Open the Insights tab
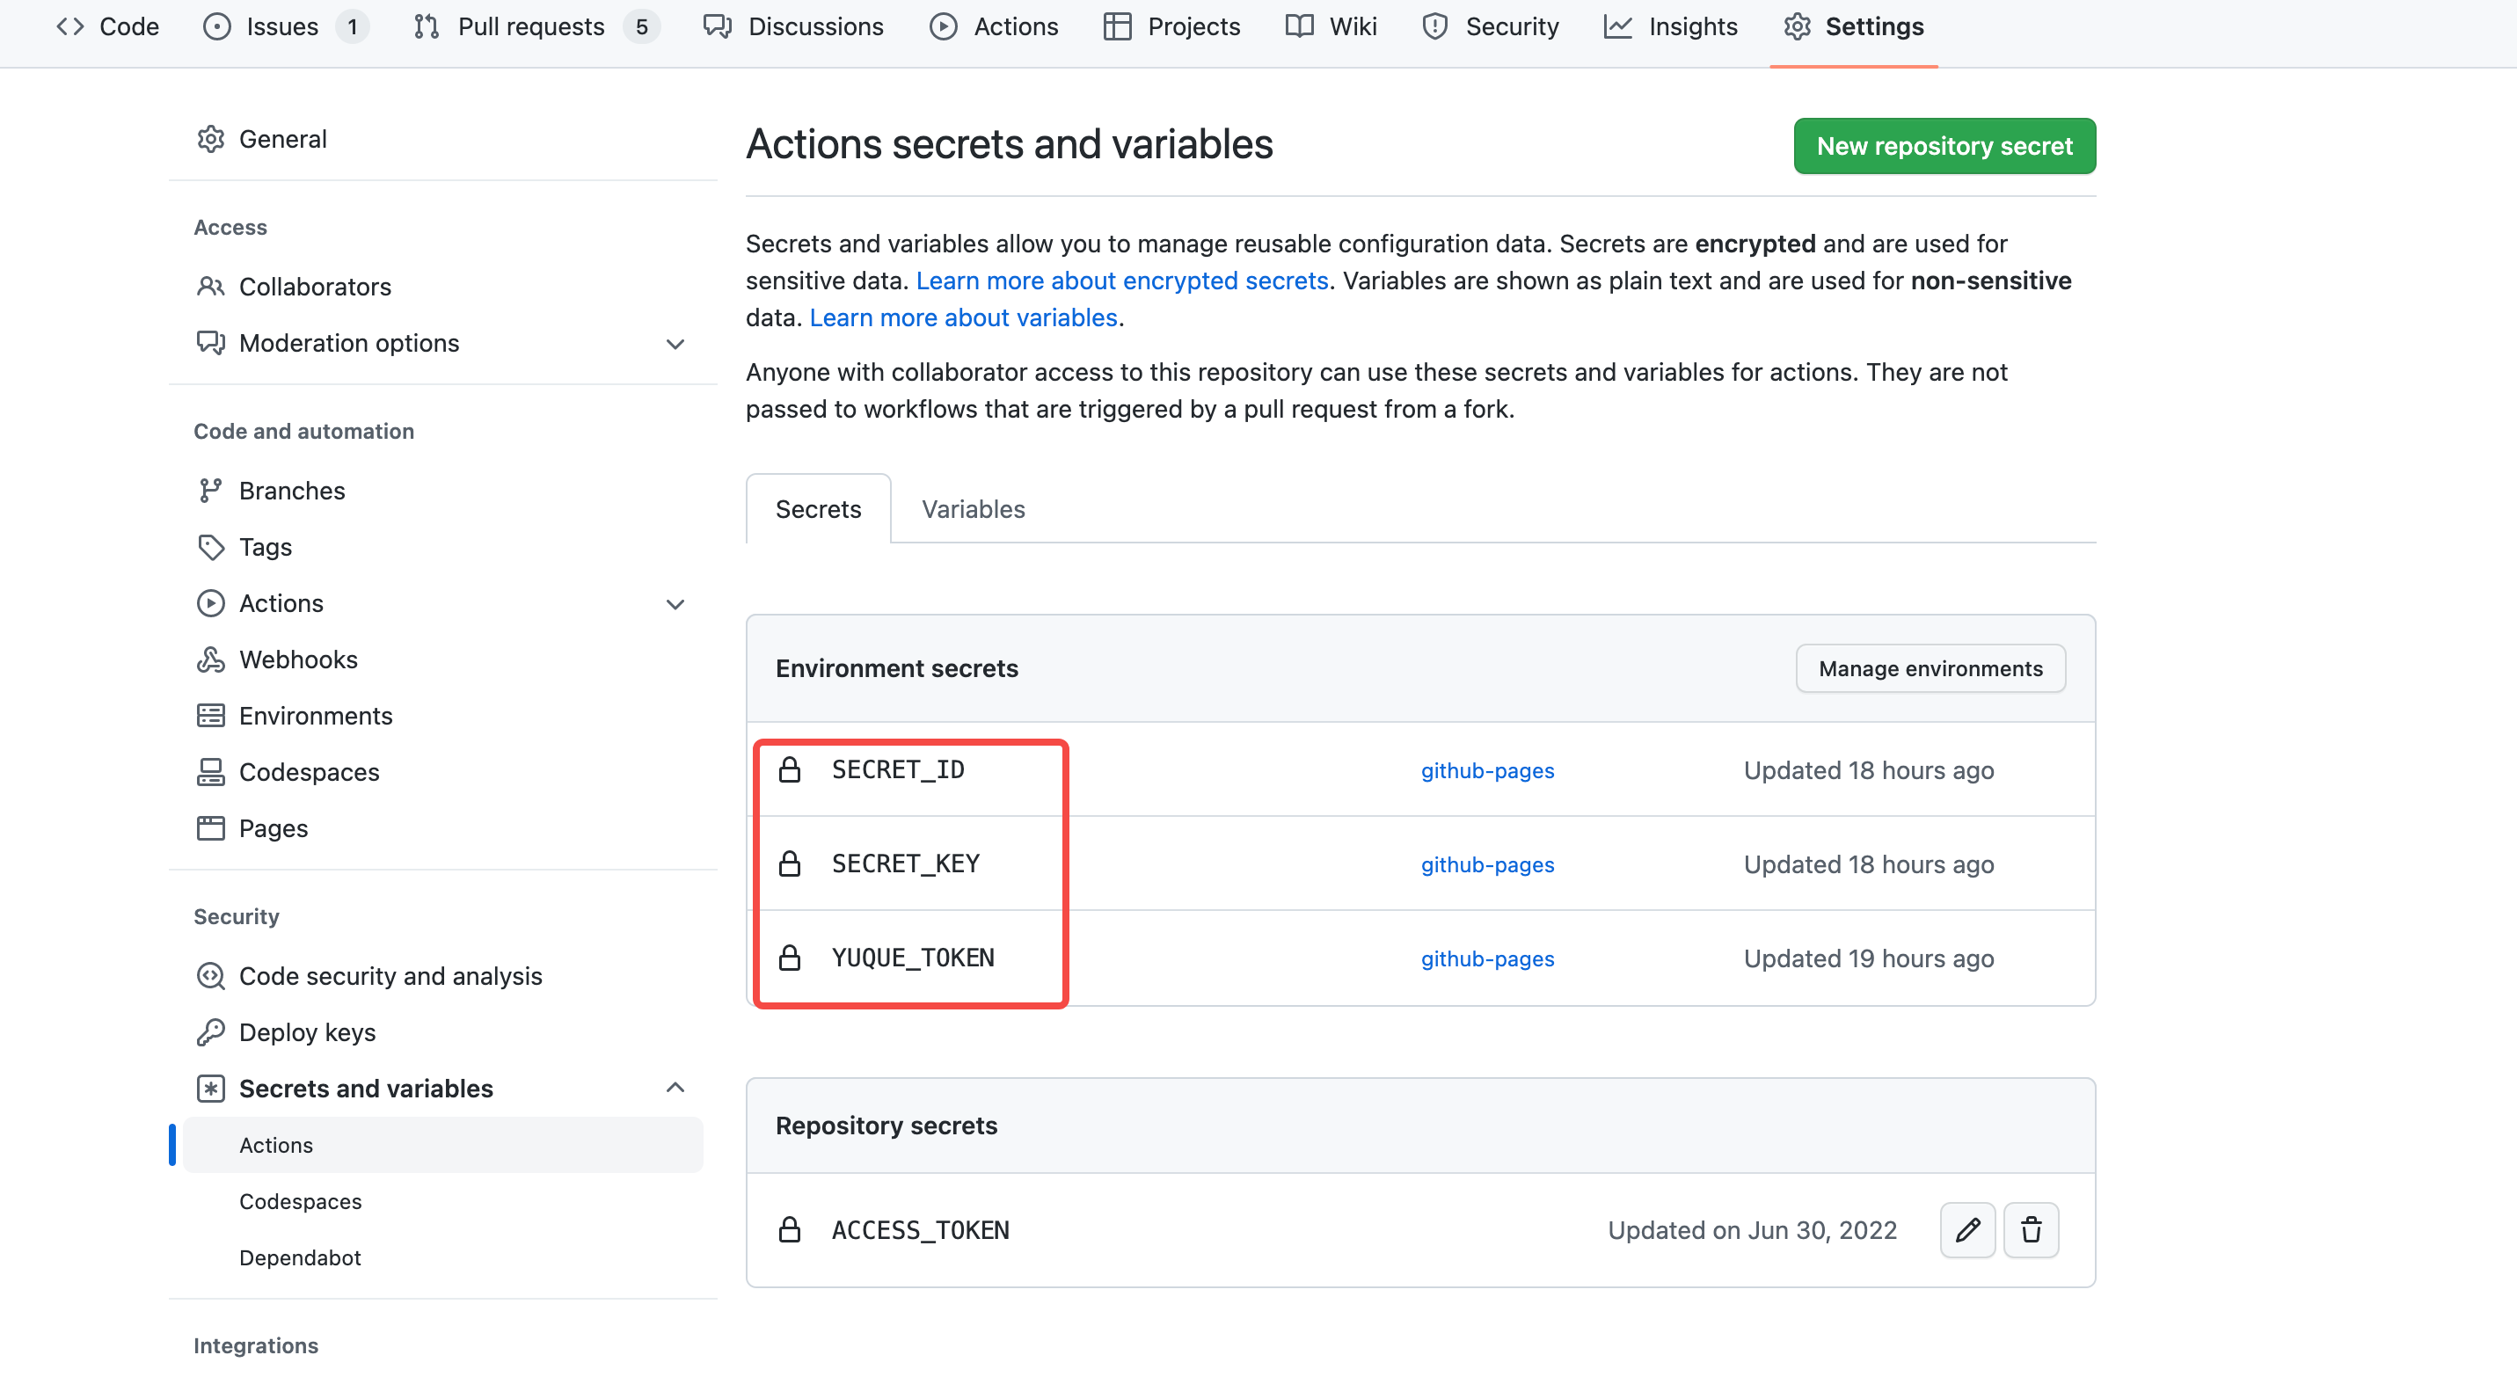2517x1377 pixels. 1691,26
